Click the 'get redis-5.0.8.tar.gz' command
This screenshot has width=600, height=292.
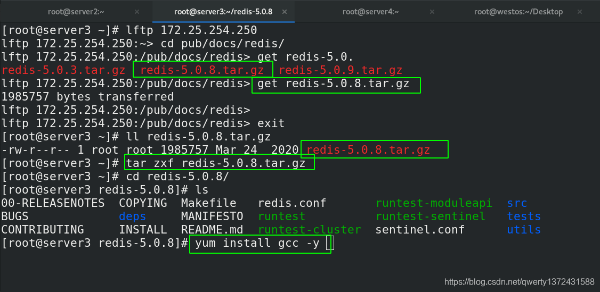point(333,84)
